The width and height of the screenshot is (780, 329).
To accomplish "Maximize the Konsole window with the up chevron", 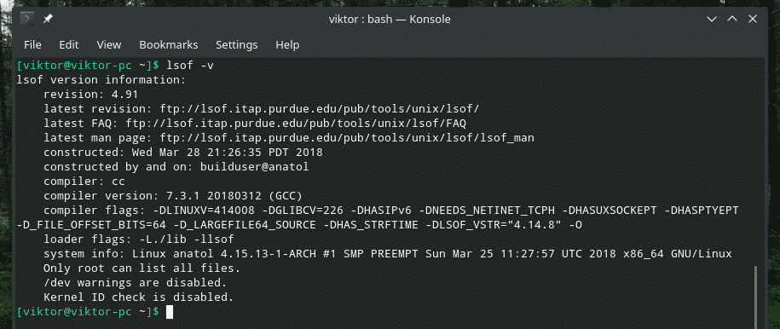I will pos(732,20).
